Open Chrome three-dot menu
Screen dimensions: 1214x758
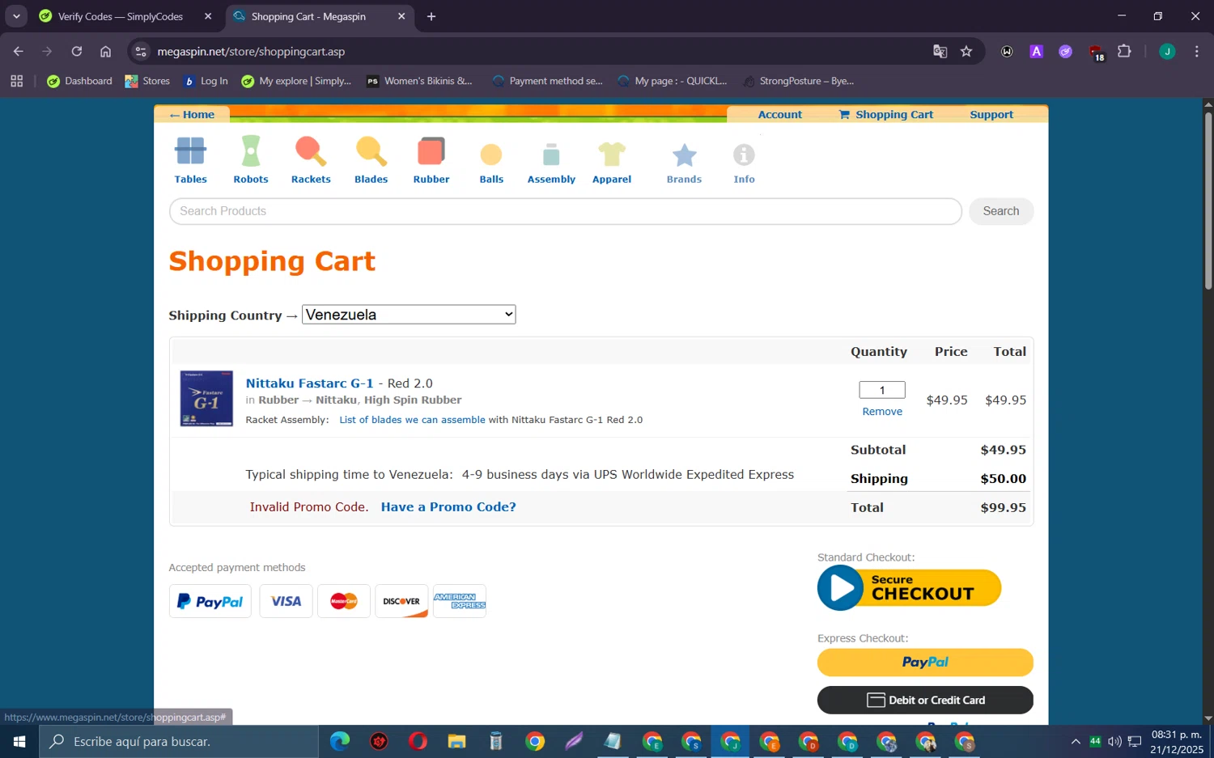tap(1196, 51)
